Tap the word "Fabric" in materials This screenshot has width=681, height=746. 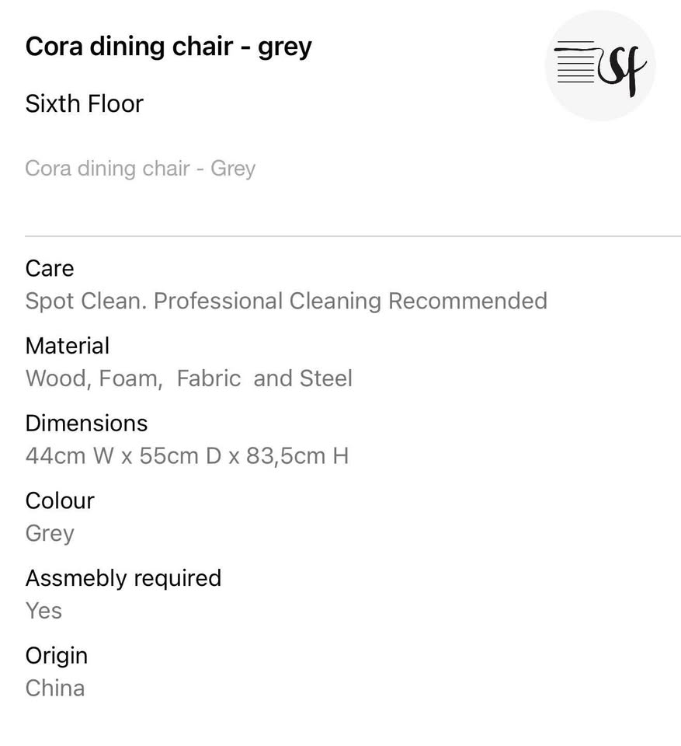(x=210, y=378)
